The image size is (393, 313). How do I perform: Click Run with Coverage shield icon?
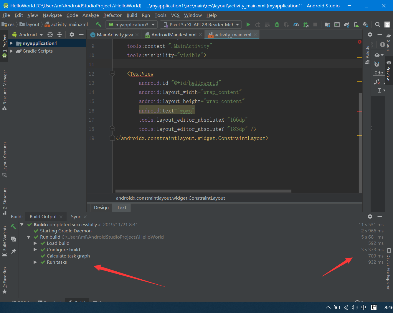[286, 25]
